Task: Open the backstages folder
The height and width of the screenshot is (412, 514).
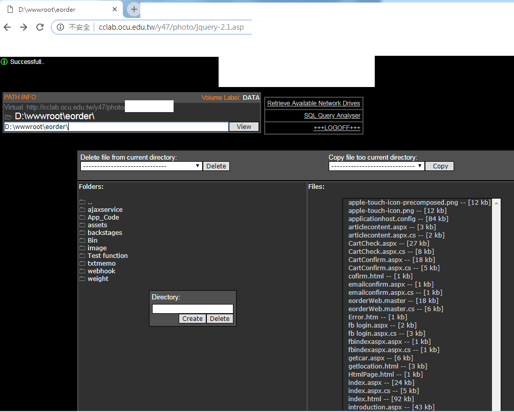Action: [104, 233]
